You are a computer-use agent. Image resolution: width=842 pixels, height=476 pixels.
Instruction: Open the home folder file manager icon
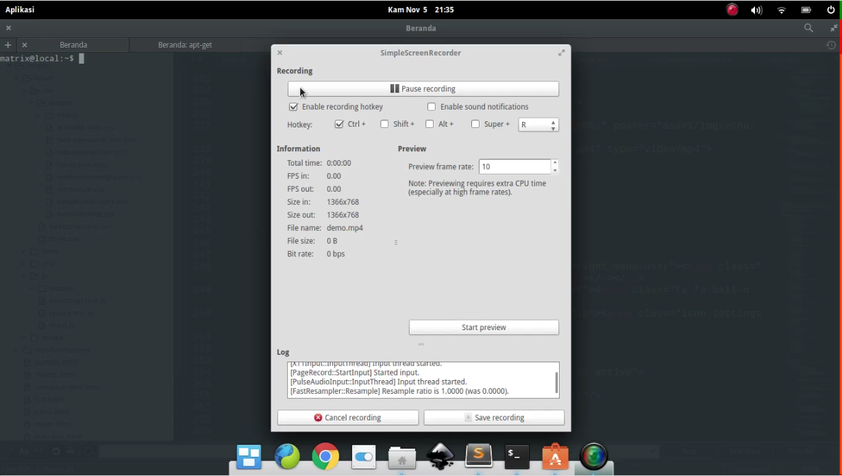click(x=402, y=457)
